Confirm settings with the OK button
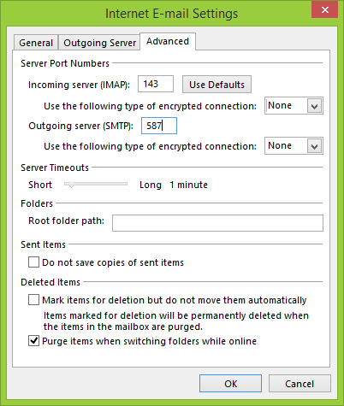The width and height of the screenshot is (344, 406). [x=230, y=384]
